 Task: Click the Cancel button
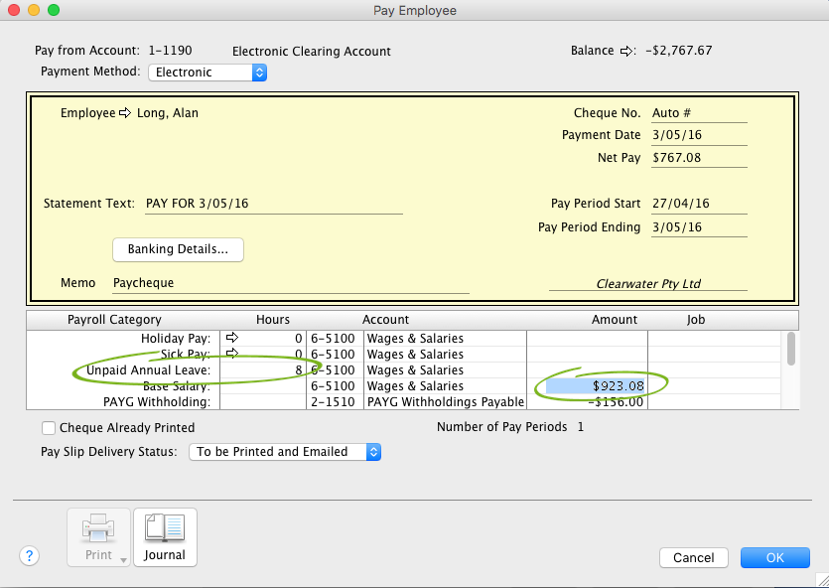click(693, 558)
